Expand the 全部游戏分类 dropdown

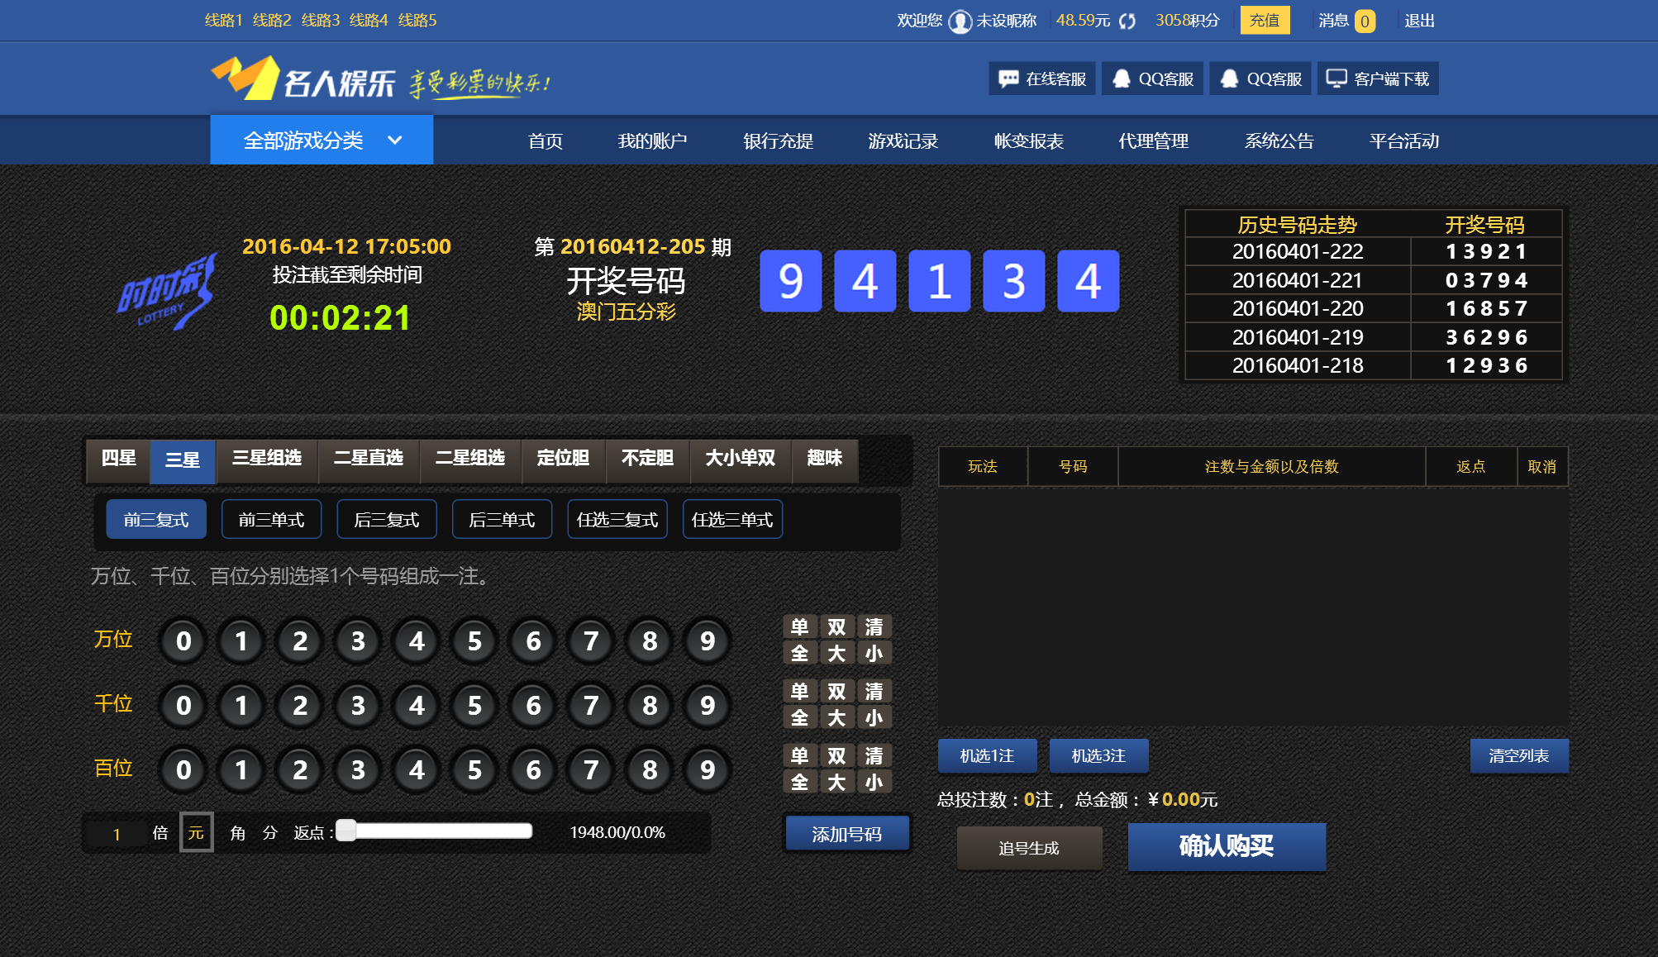pos(321,140)
